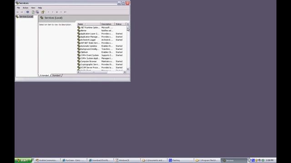Select the Computer Browser service

point(101,62)
